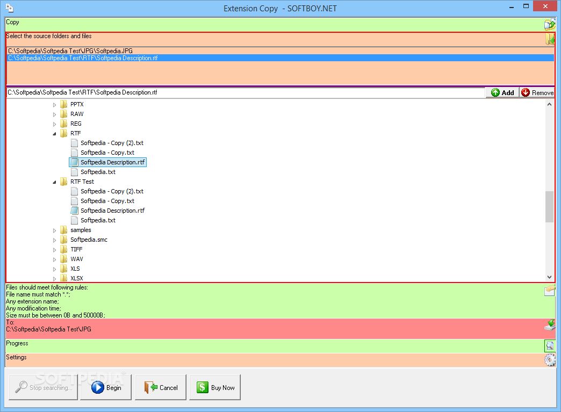The width and height of the screenshot is (561, 412).
Task: Open the Settings gear icon
Action: (x=550, y=360)
